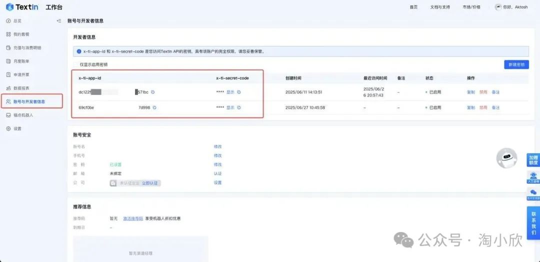Click the 总览 overview sidebar icon
Screen dimensions: 540x262
pos(8,21)
